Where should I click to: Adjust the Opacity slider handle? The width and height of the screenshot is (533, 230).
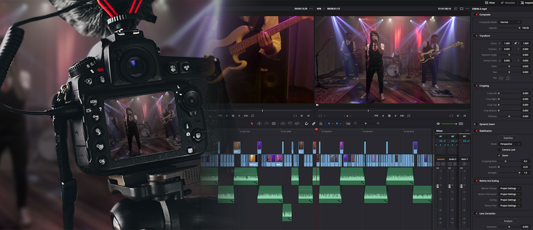tap(519, 28)
